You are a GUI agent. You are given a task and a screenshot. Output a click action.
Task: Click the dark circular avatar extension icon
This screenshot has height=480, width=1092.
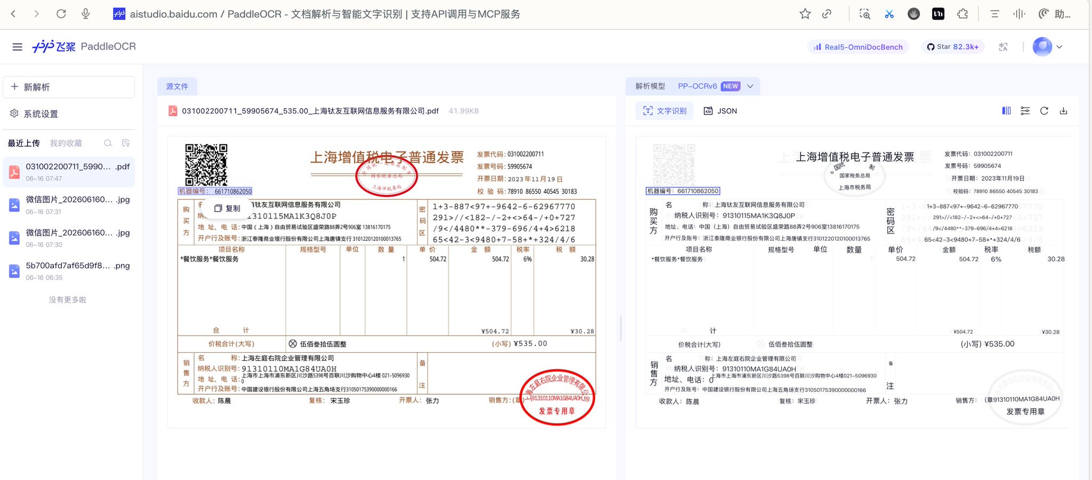913,14
